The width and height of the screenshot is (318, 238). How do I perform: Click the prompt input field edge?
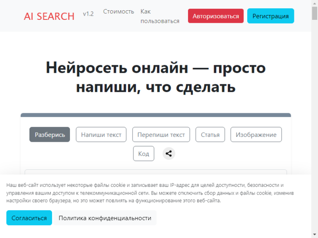point(156,172)
